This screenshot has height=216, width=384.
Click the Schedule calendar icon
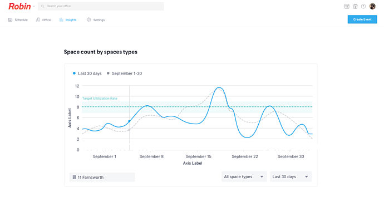(10, 20)
